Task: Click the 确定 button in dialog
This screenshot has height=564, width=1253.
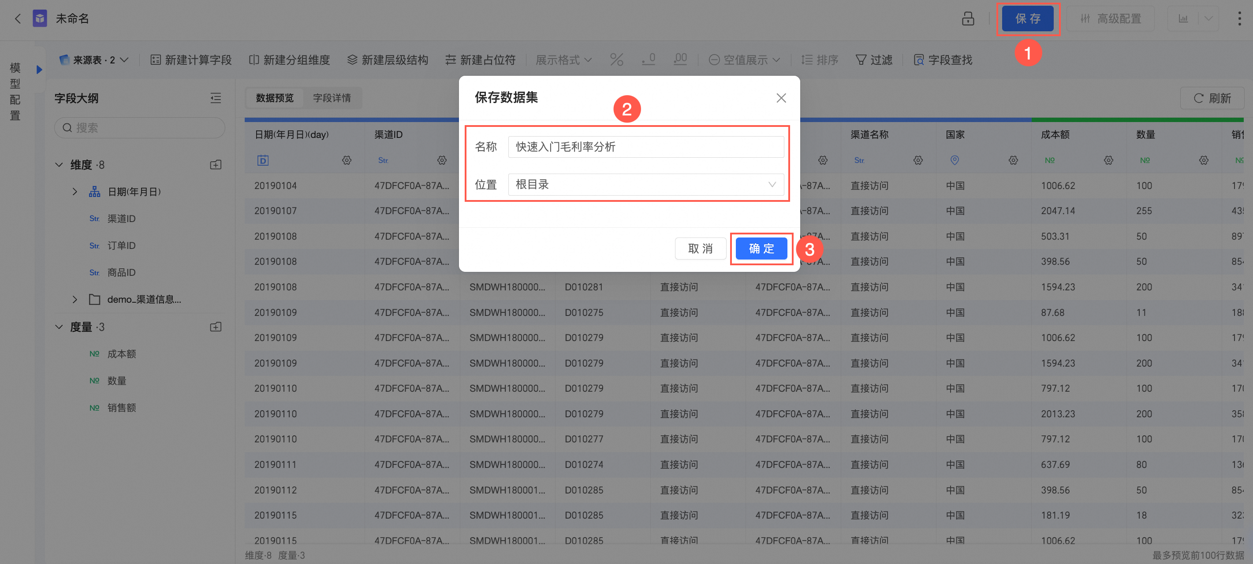Action: click(761, 249)
